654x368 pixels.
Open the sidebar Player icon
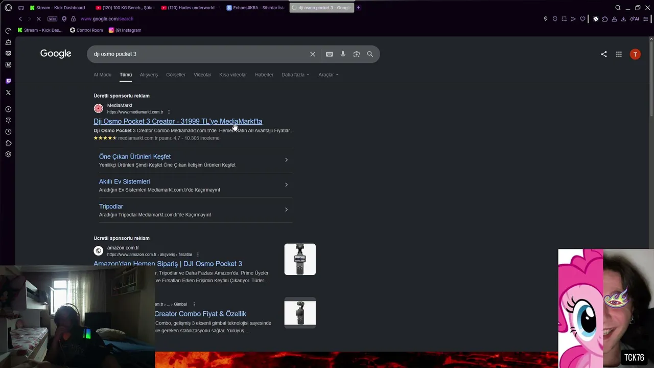click(8, 109)
